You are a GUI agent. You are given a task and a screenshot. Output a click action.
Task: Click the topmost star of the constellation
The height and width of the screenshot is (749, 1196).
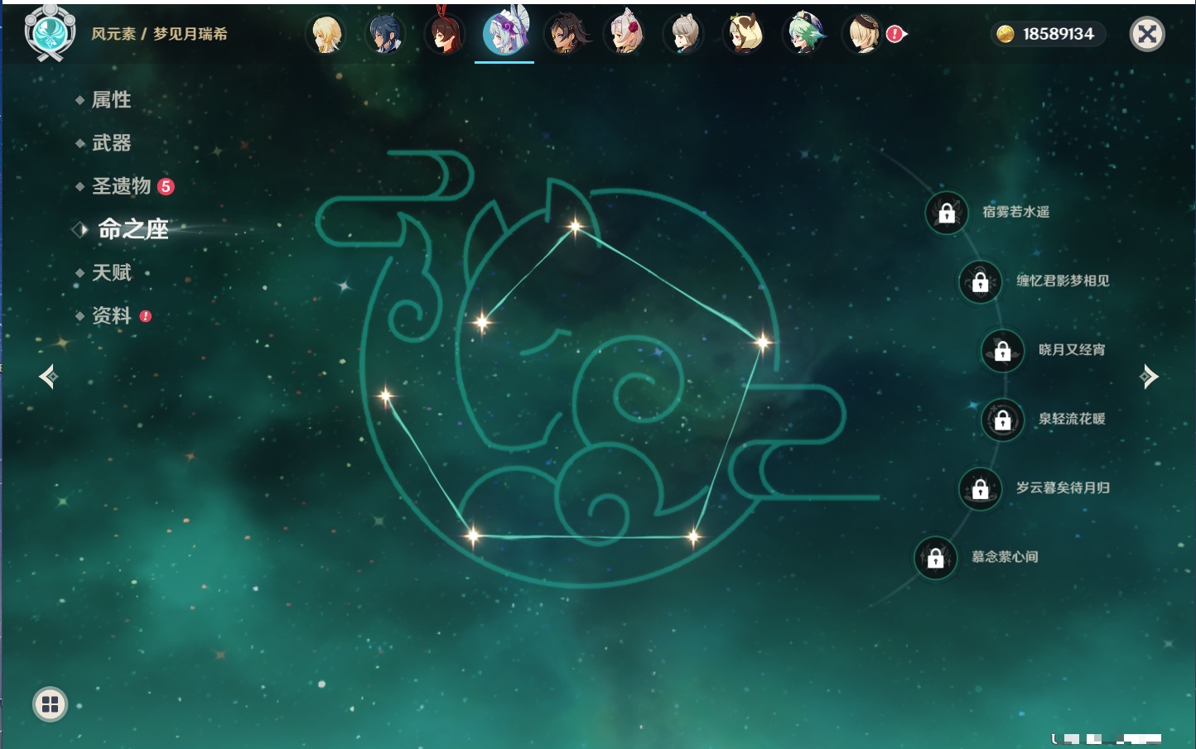point(575,225)
